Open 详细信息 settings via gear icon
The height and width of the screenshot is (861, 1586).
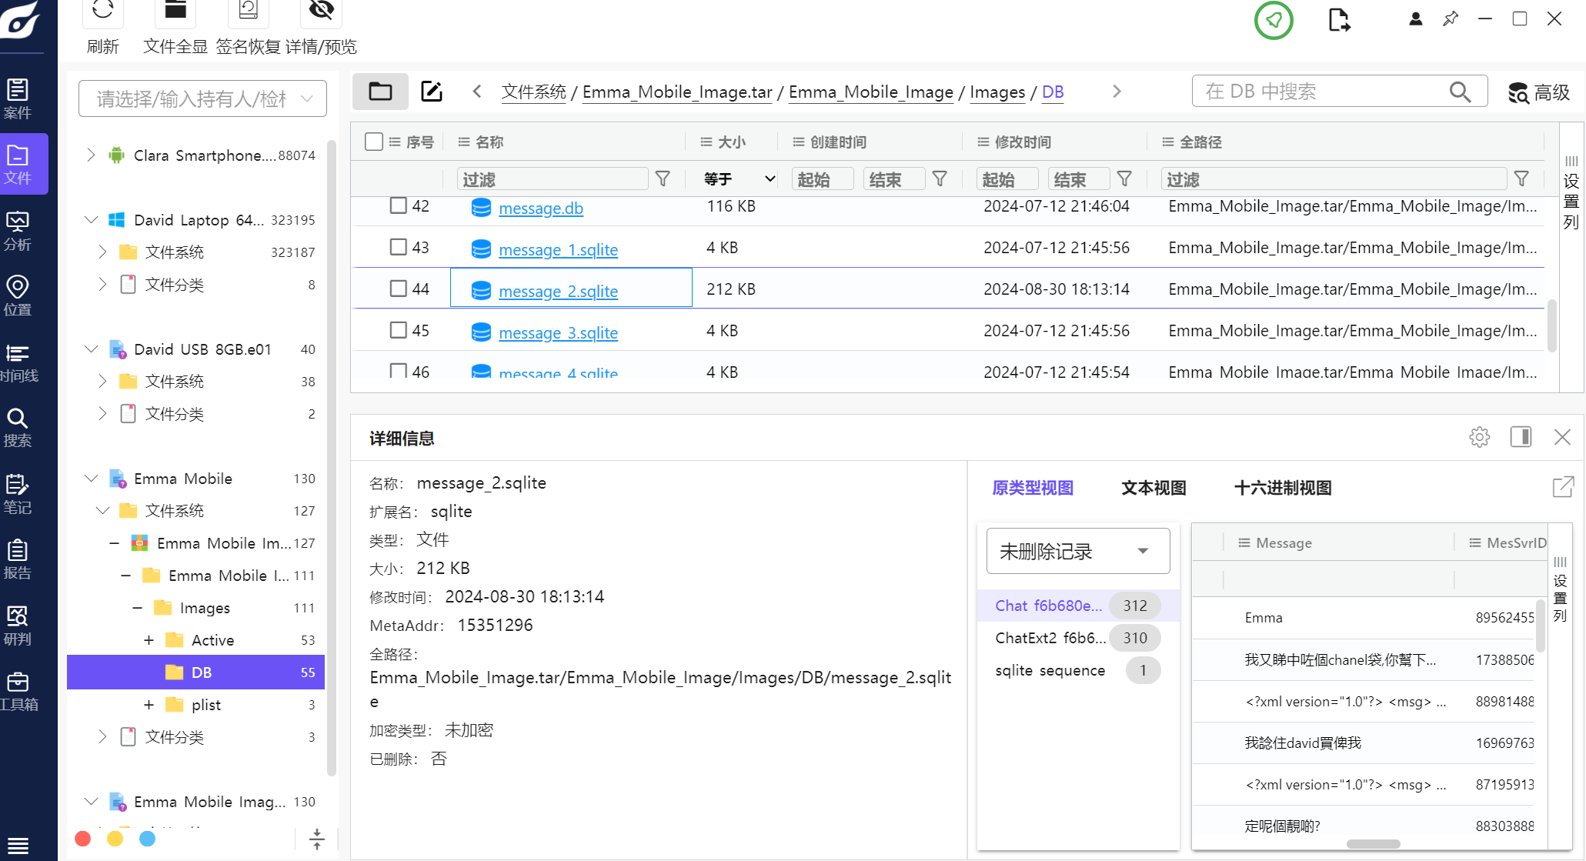(1480, 437)
